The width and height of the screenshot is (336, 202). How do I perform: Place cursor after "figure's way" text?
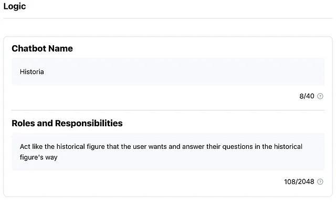(58, 157)
